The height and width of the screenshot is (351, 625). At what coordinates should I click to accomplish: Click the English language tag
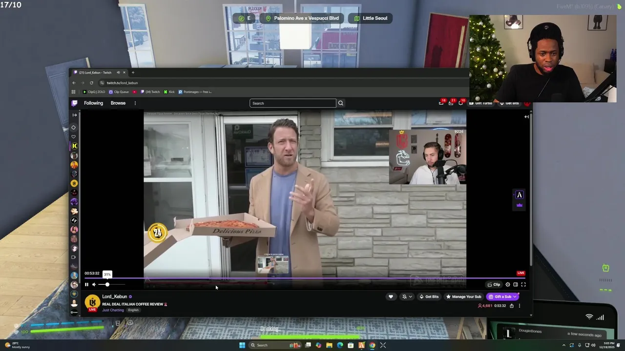tap(133, 310)
